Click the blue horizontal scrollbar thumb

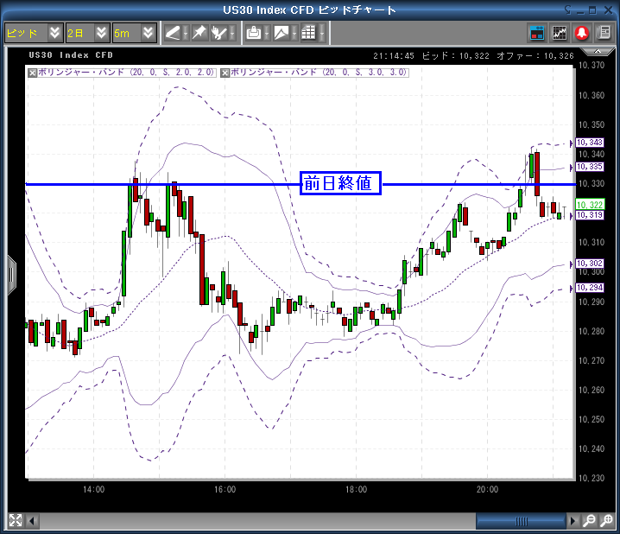tap(521, 520)
